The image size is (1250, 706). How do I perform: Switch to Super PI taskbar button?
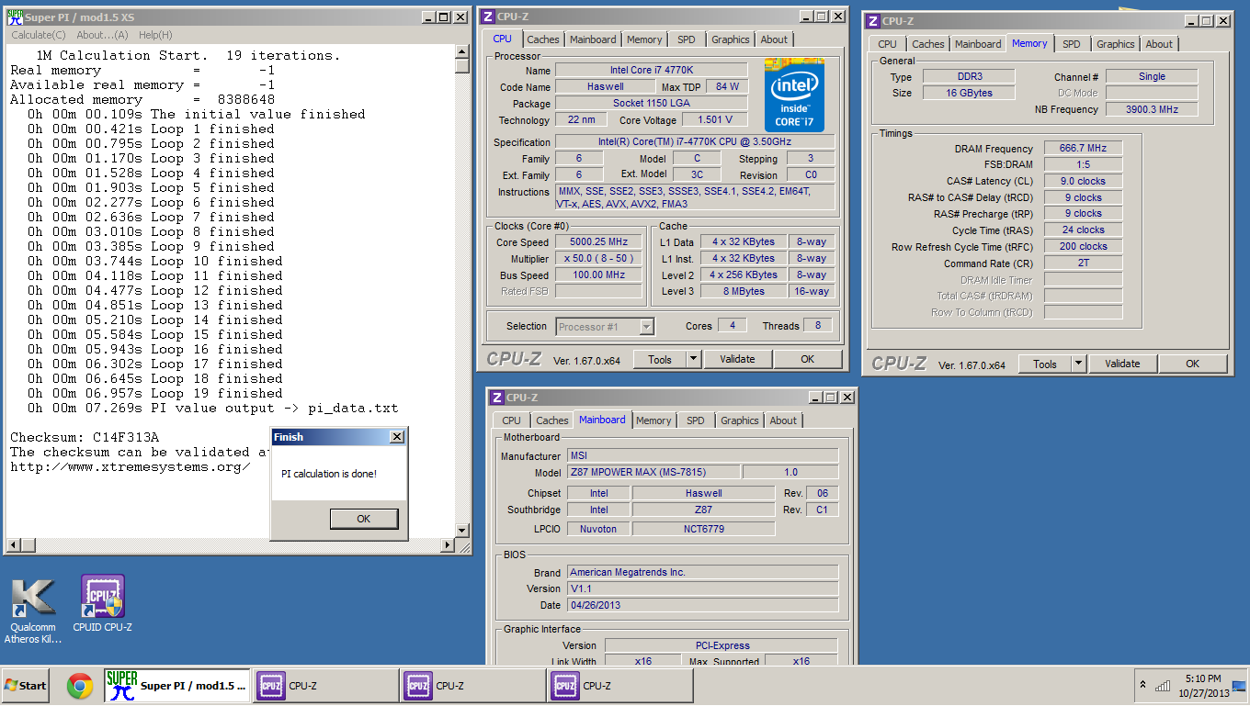pos(177,686)
